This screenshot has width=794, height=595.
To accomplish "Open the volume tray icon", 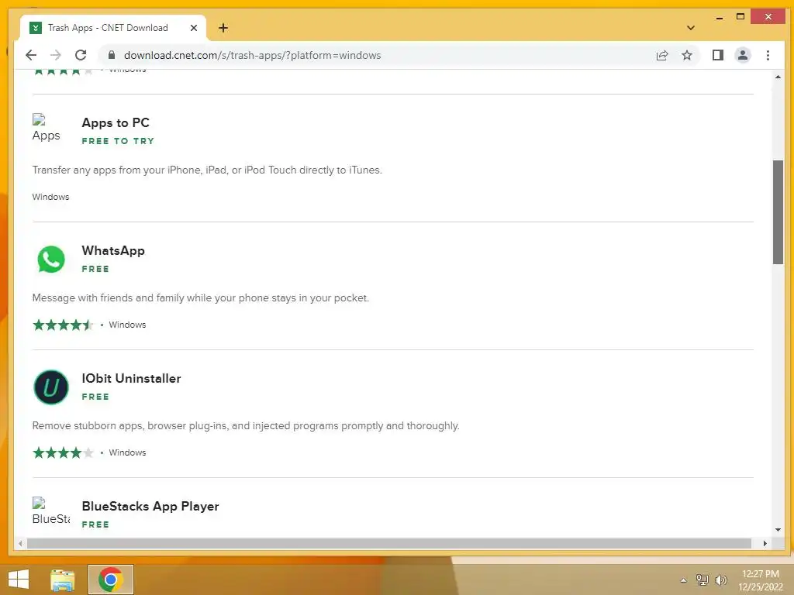I will (x=720, y=580).
